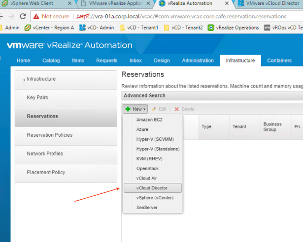303x242 pixels.
Task: Click the red X Delete icon
Action: (176, 109)
